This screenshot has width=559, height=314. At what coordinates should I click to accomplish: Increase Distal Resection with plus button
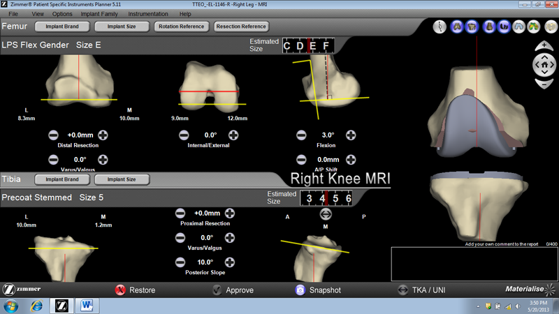pyautogui.click(x=103, y=135)
